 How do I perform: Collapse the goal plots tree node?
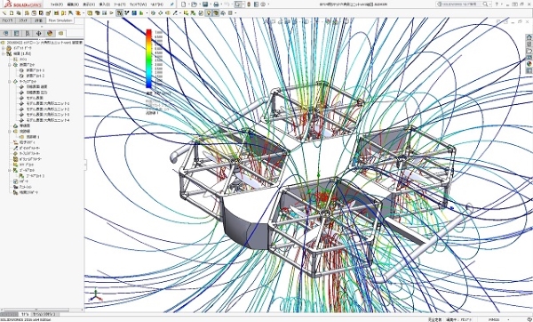point(10,170)
